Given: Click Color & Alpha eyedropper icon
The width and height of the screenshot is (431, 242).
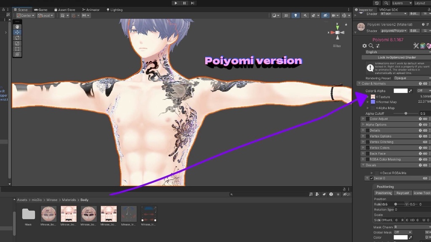Looking at the screenshot, I should point(410,91).
